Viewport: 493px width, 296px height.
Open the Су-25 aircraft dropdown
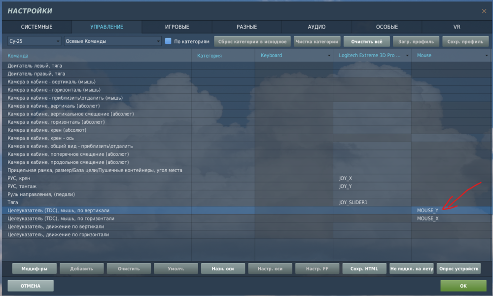coord(35,41)
